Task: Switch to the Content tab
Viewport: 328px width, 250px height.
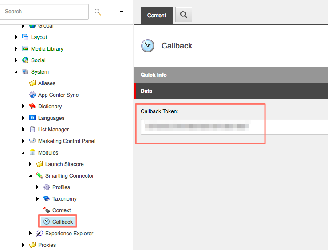Action: point(156,16)
